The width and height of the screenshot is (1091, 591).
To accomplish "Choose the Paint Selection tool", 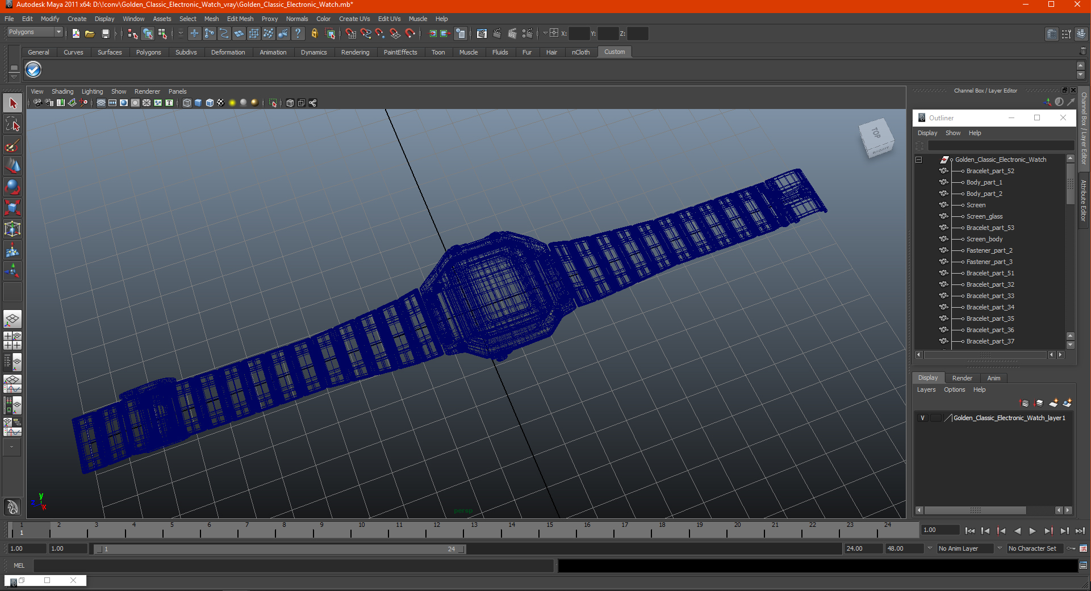I will [x=12, y=145].
